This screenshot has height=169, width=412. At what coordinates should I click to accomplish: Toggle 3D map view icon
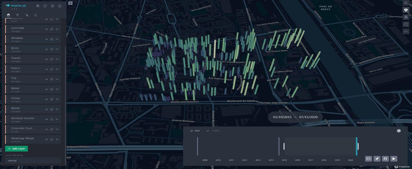pos(406,10)
